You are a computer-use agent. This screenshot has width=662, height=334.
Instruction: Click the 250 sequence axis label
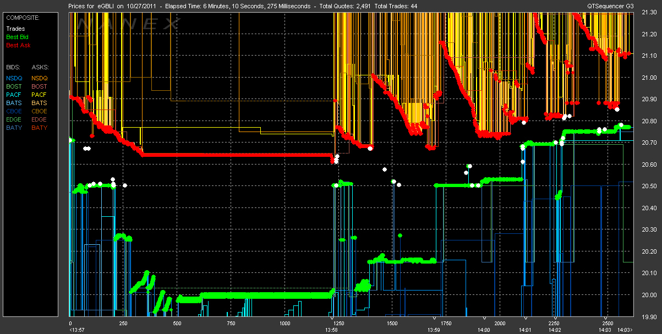[x=123, y=324]
